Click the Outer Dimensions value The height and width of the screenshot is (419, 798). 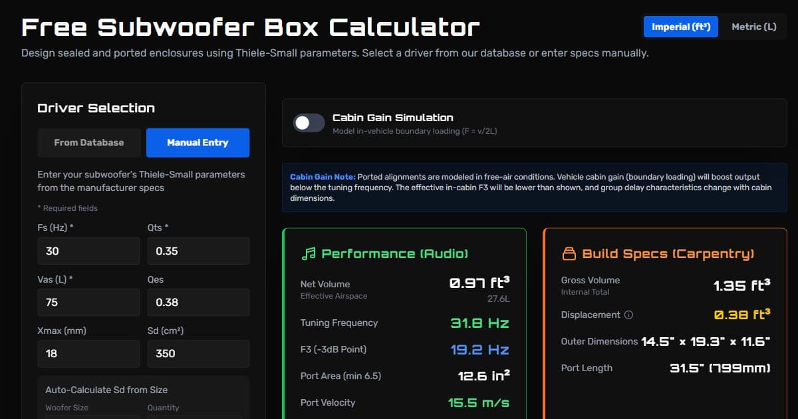pos(706,341)
